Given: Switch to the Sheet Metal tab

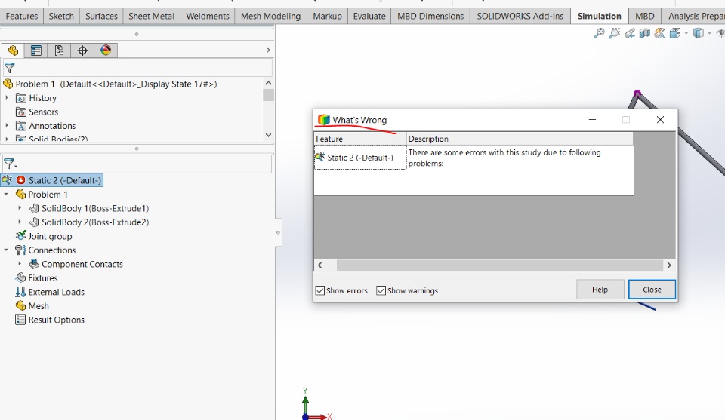Looking at the screenshot, I should tap(151, 16).
